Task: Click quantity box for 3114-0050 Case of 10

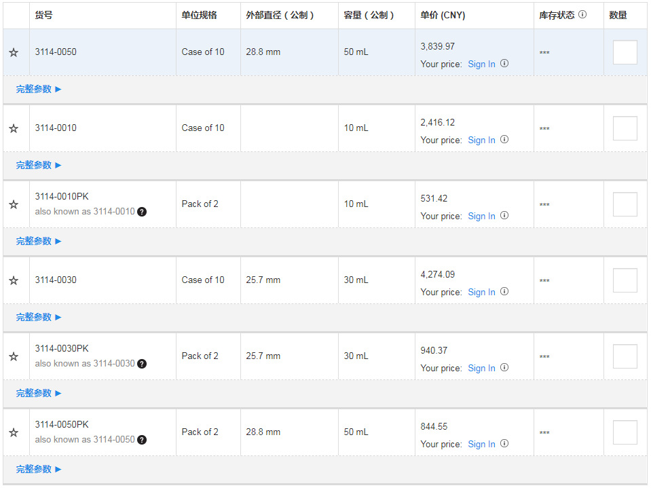Action: point(625,52)
